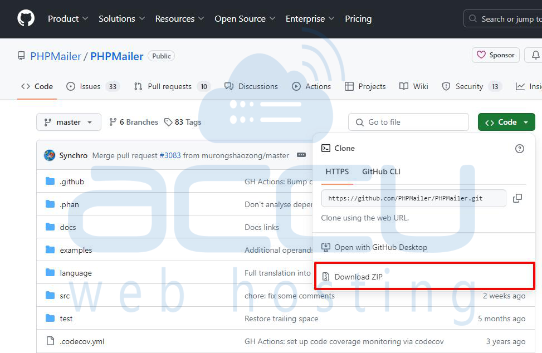This screenshot has width=542, height=353.
Task: Select the GitHub CLI clone tab
Action: coord(381,171)
